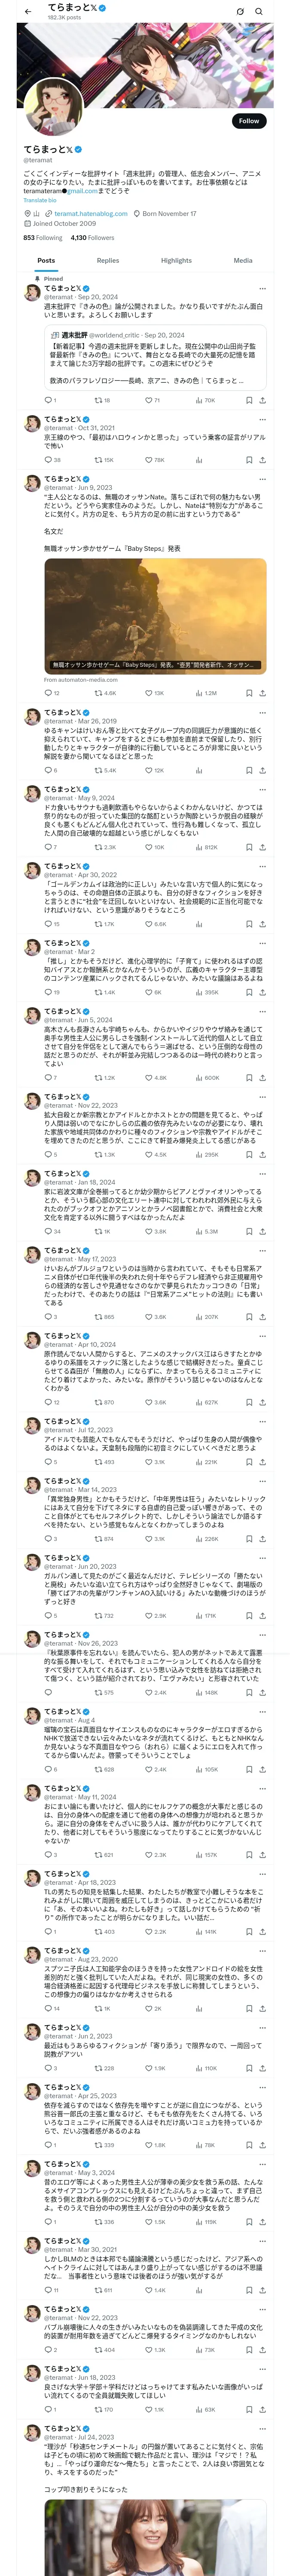290x2576 pixels.
Task: Switch to the Replies tab
Action: coord(107,260)
